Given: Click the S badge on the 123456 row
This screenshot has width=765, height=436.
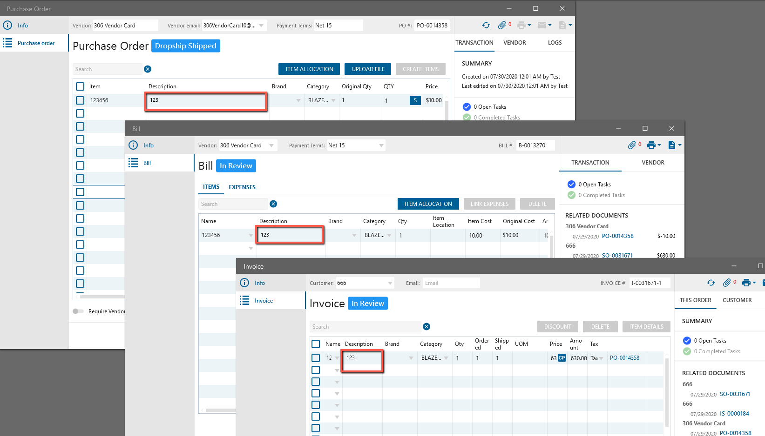Looking at the screenshot, I should (415, 100).
